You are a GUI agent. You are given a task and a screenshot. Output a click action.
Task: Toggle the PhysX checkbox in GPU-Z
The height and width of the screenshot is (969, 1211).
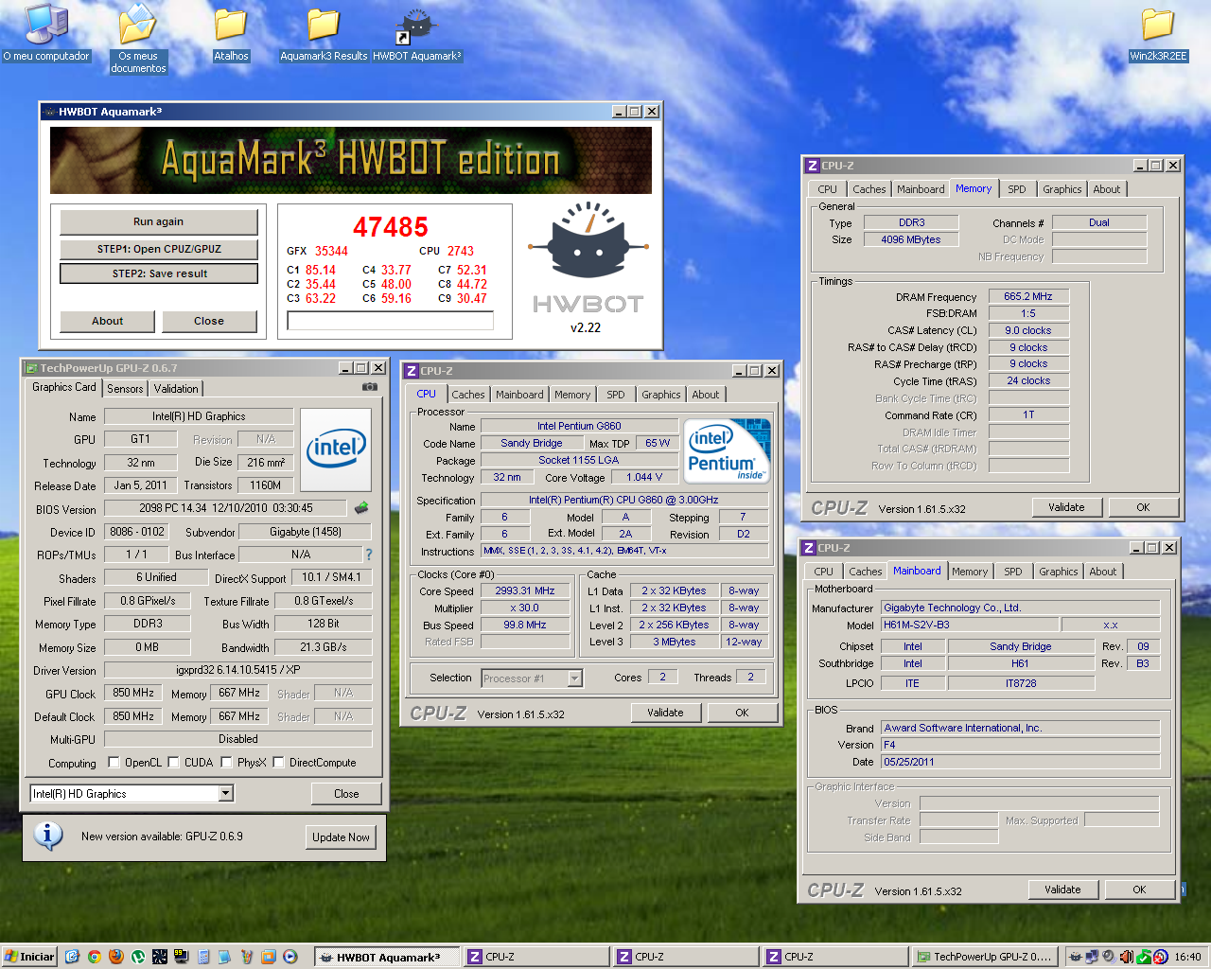[x=226, y=762]
